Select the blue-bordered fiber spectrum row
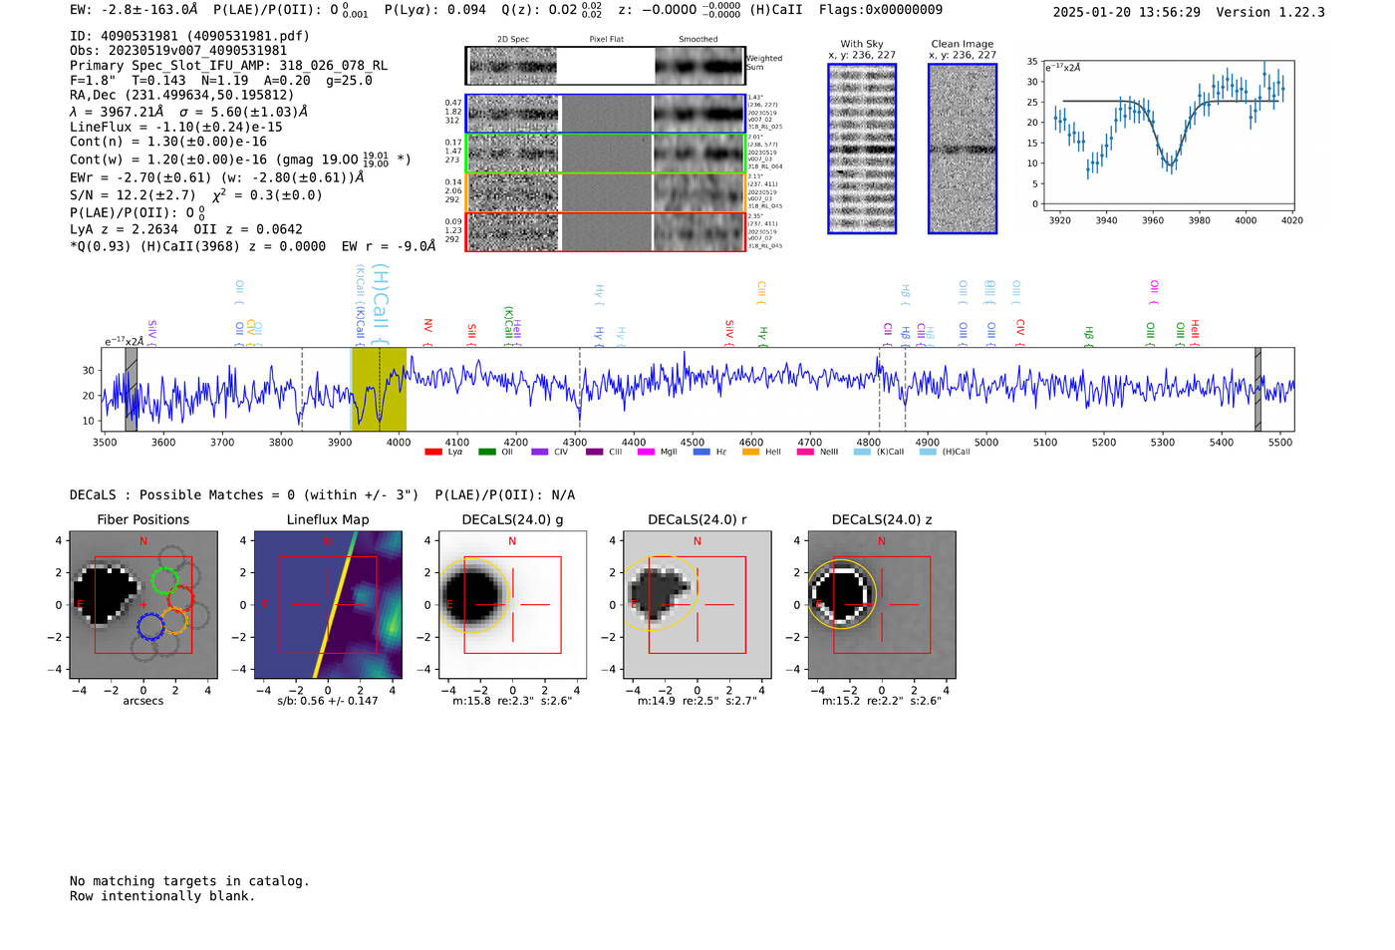Image resolution: width=1395 pixels, height=950 pixels. [x=605, y=114]
